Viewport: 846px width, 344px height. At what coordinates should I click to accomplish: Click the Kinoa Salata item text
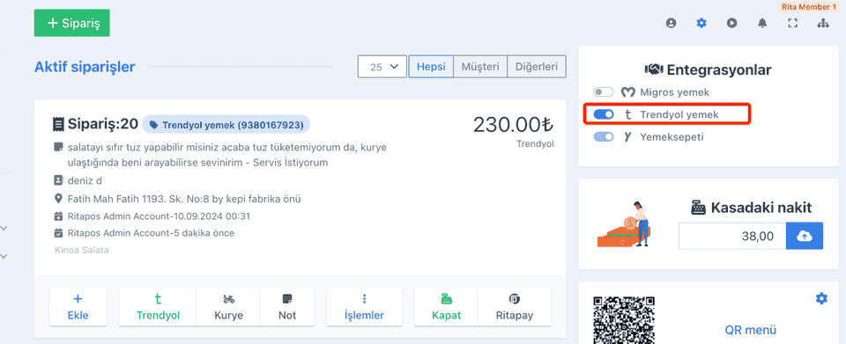pos(82,251)
